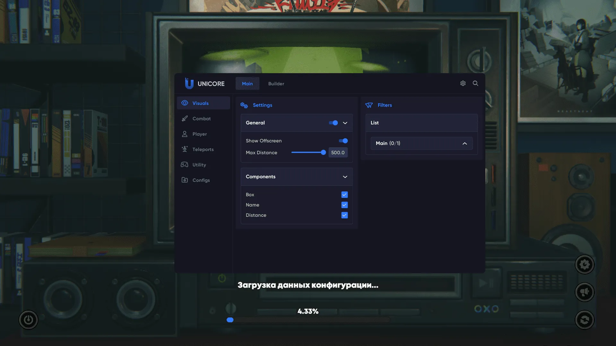Image resolution: width=616 pixels, height=346 pixels.
Task: Uncheck the Box component checkbox
Action: click(344, 195)
